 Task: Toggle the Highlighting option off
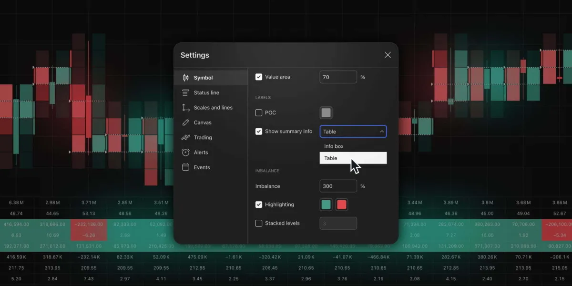[x=259, y=204]
